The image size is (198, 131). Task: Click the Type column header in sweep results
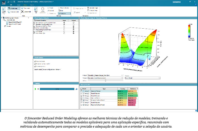104,89
